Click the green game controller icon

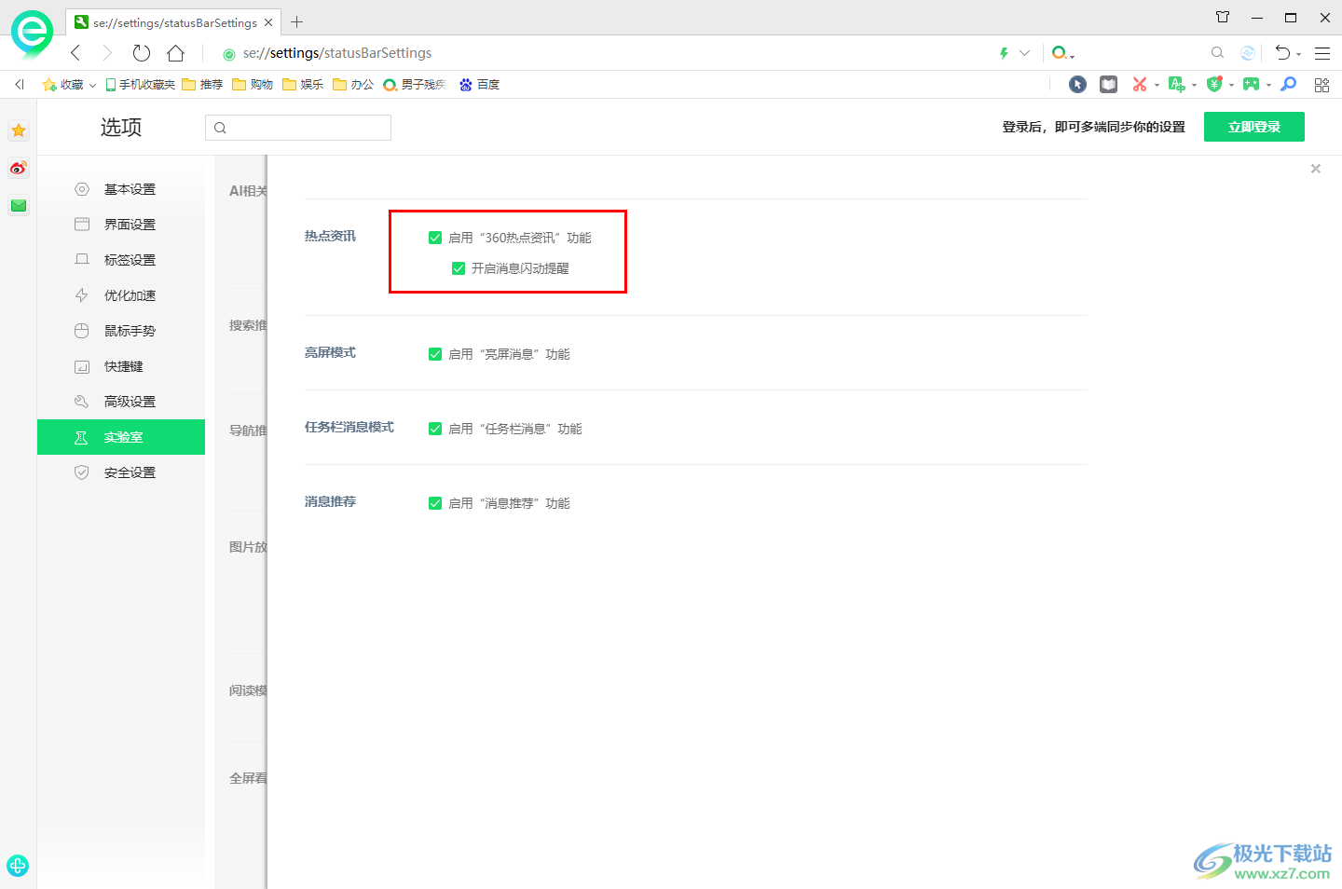(x=1251, y=85)
